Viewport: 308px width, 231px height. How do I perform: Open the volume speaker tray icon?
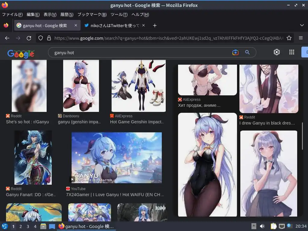click(x=262, y=226)
